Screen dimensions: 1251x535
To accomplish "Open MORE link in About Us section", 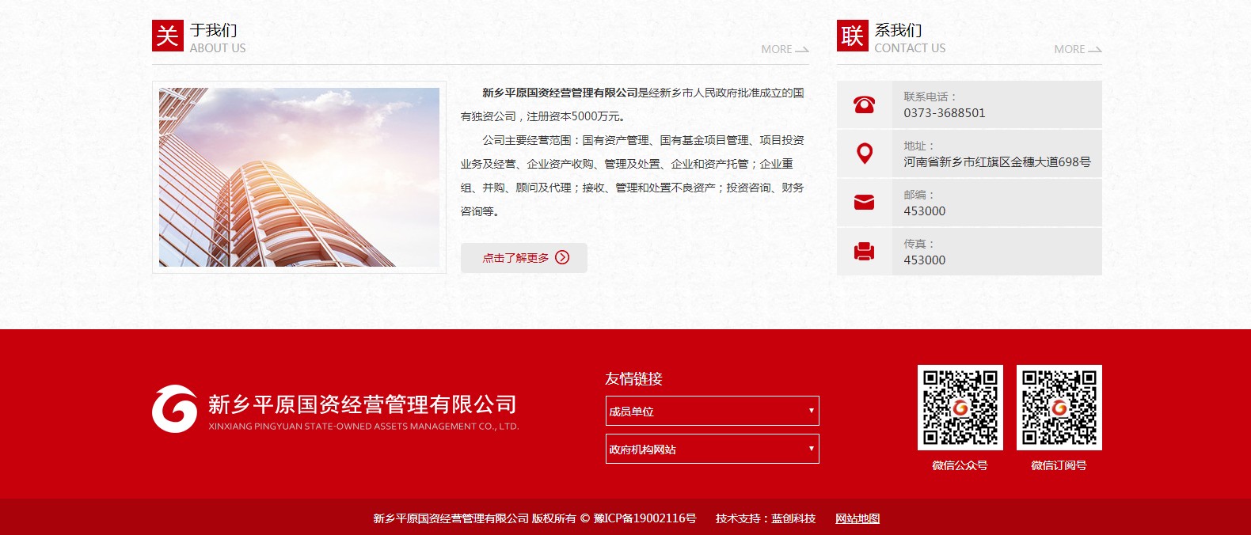I will coord(785,49).
